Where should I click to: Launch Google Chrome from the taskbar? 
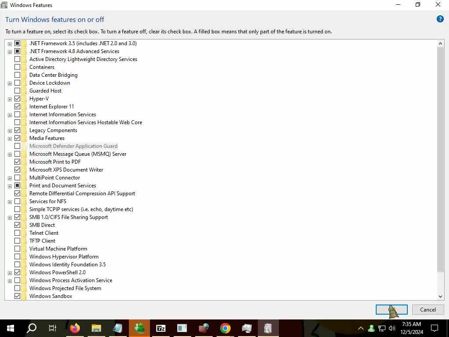tap(225, 328)
